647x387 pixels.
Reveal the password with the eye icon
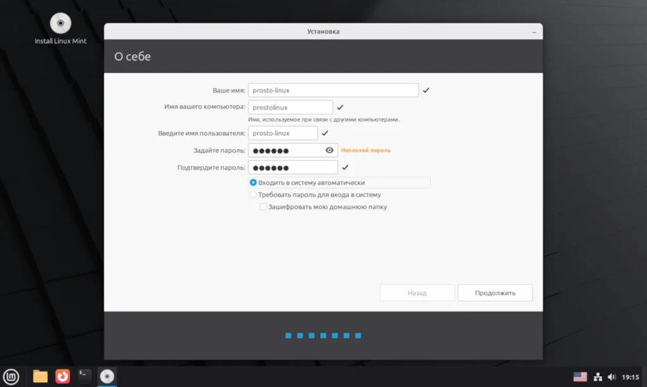coord(329,150)
